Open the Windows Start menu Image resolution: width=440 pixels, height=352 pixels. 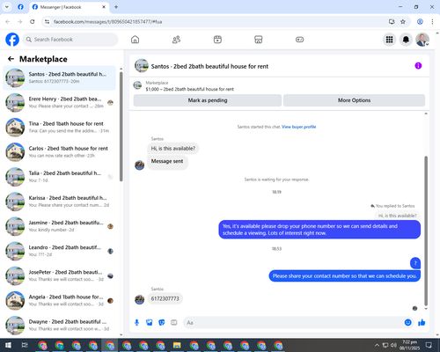pyautogui.click(x=8, y=345)
